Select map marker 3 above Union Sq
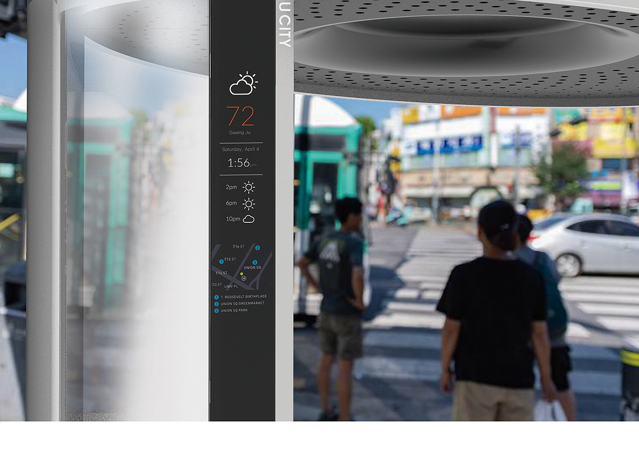 [x=255, y=263]
